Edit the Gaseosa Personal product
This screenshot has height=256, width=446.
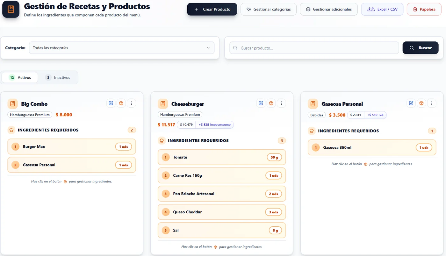(x=411, y=103)
